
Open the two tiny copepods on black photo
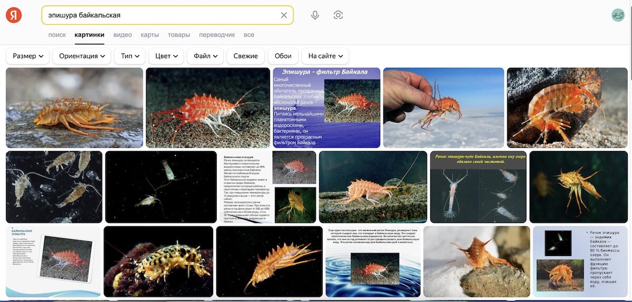pyautogui.click(x=161, y=187)
